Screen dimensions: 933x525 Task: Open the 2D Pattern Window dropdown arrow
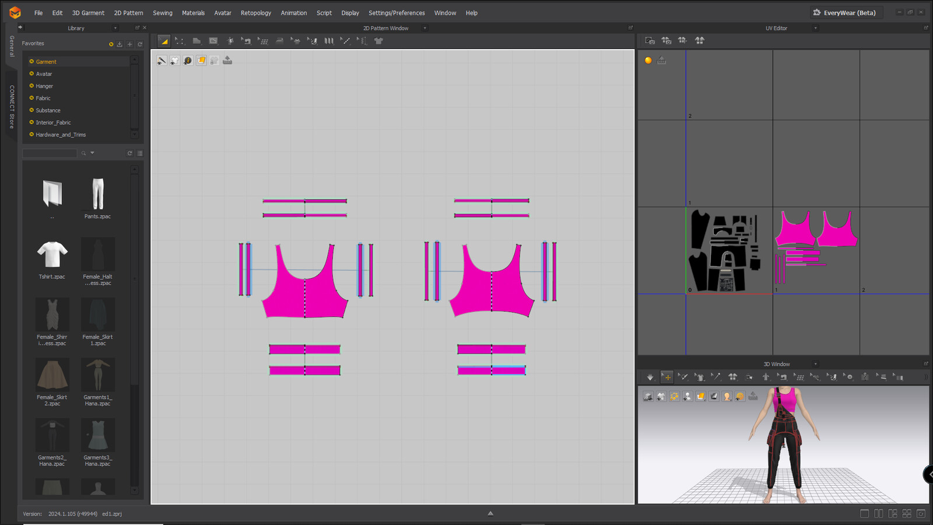[x=425, y=28]
